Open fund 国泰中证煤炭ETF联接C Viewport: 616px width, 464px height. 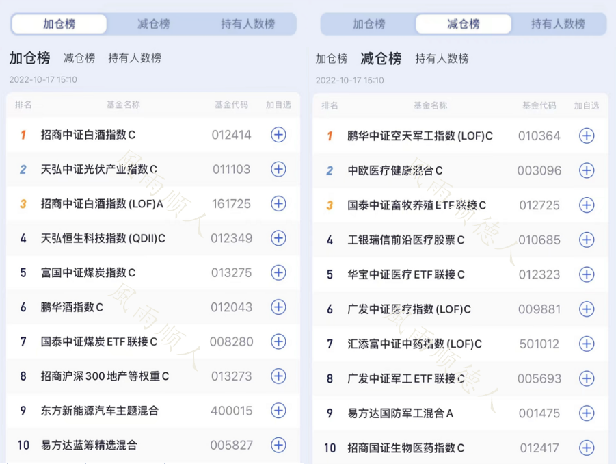[99, 341]
